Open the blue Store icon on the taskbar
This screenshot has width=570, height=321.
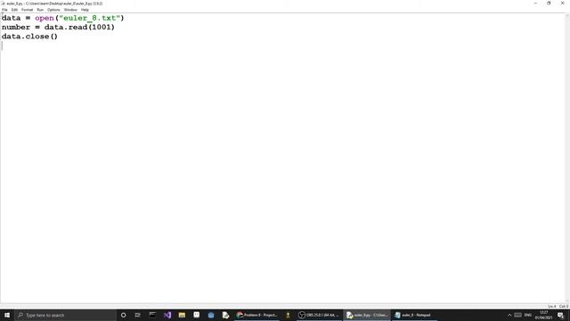[x=211, y=315]
